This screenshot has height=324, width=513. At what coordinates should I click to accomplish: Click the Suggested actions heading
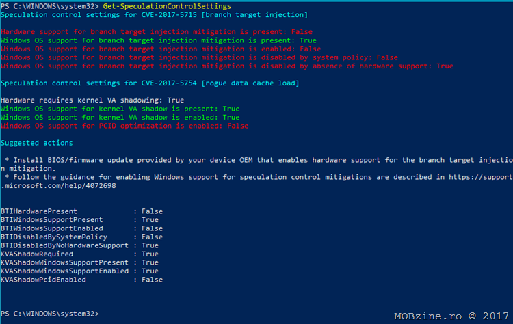[x=37, y=143]
